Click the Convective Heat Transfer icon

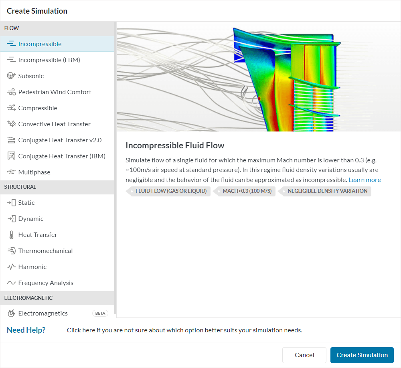(11, 124)
